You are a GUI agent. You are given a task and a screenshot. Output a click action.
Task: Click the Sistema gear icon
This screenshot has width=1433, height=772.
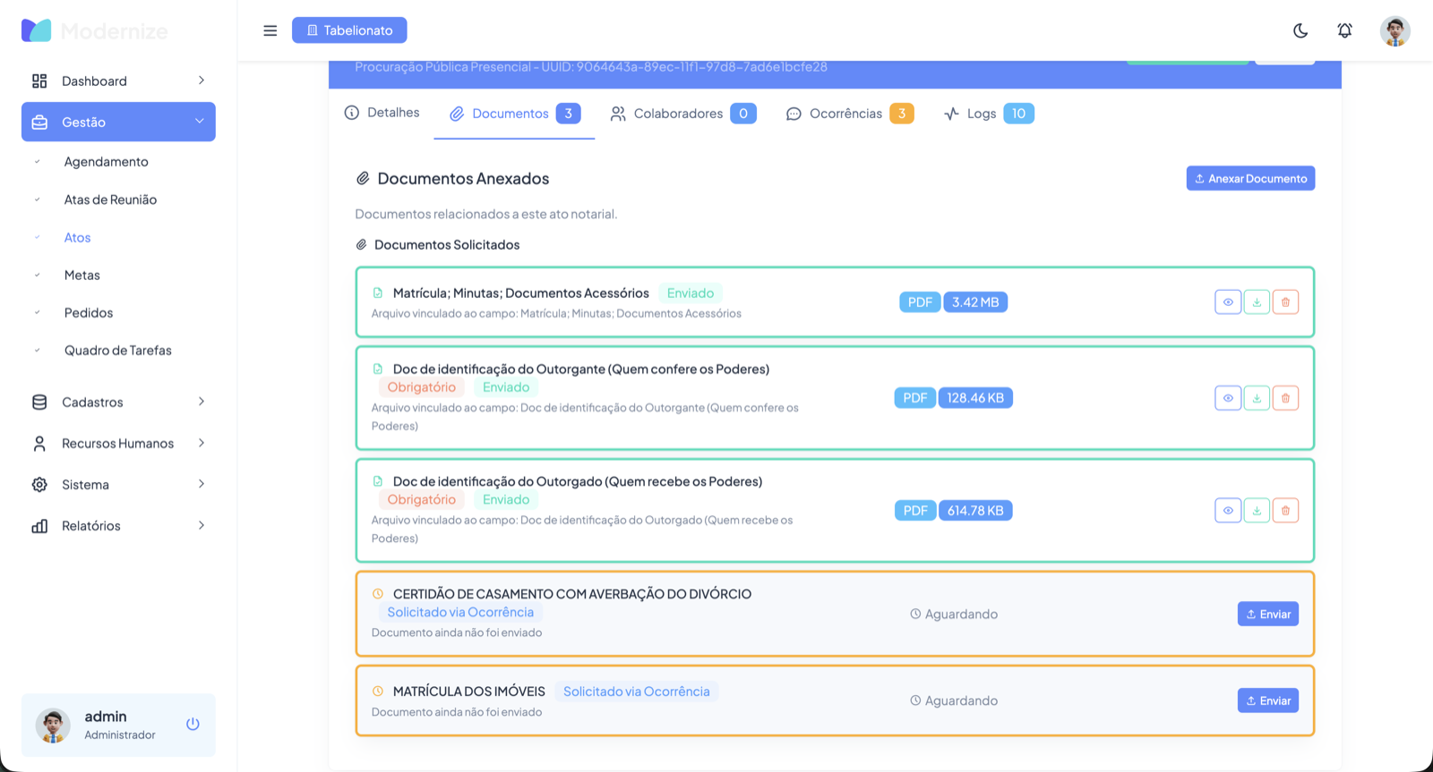point(39,484)
